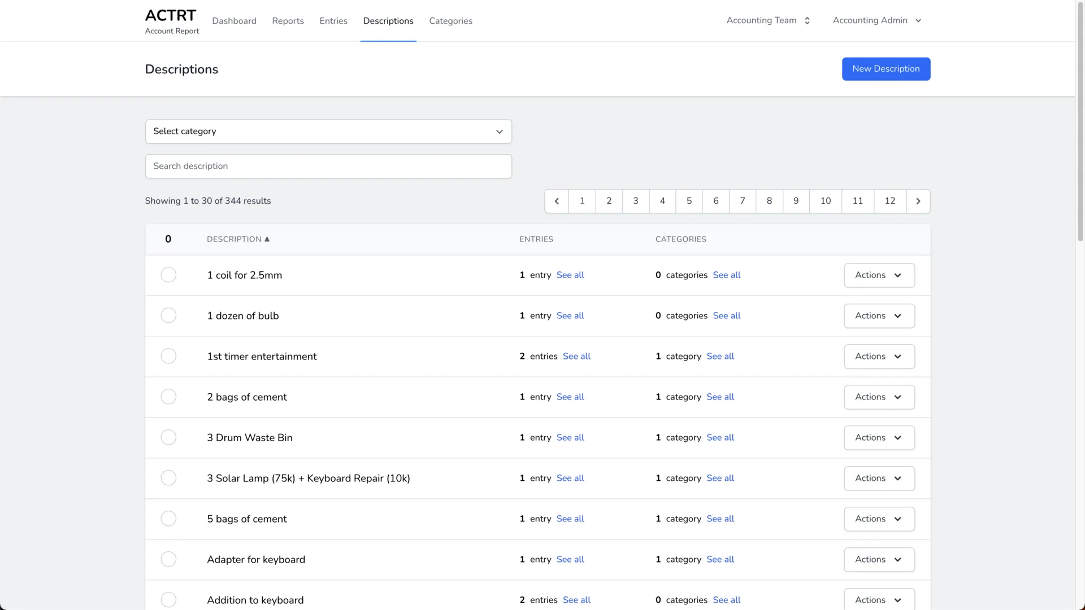The height and width of the screenshot is (610, 1085).
Task: Click the CATEGORIES column header
Action: [681, 239]
